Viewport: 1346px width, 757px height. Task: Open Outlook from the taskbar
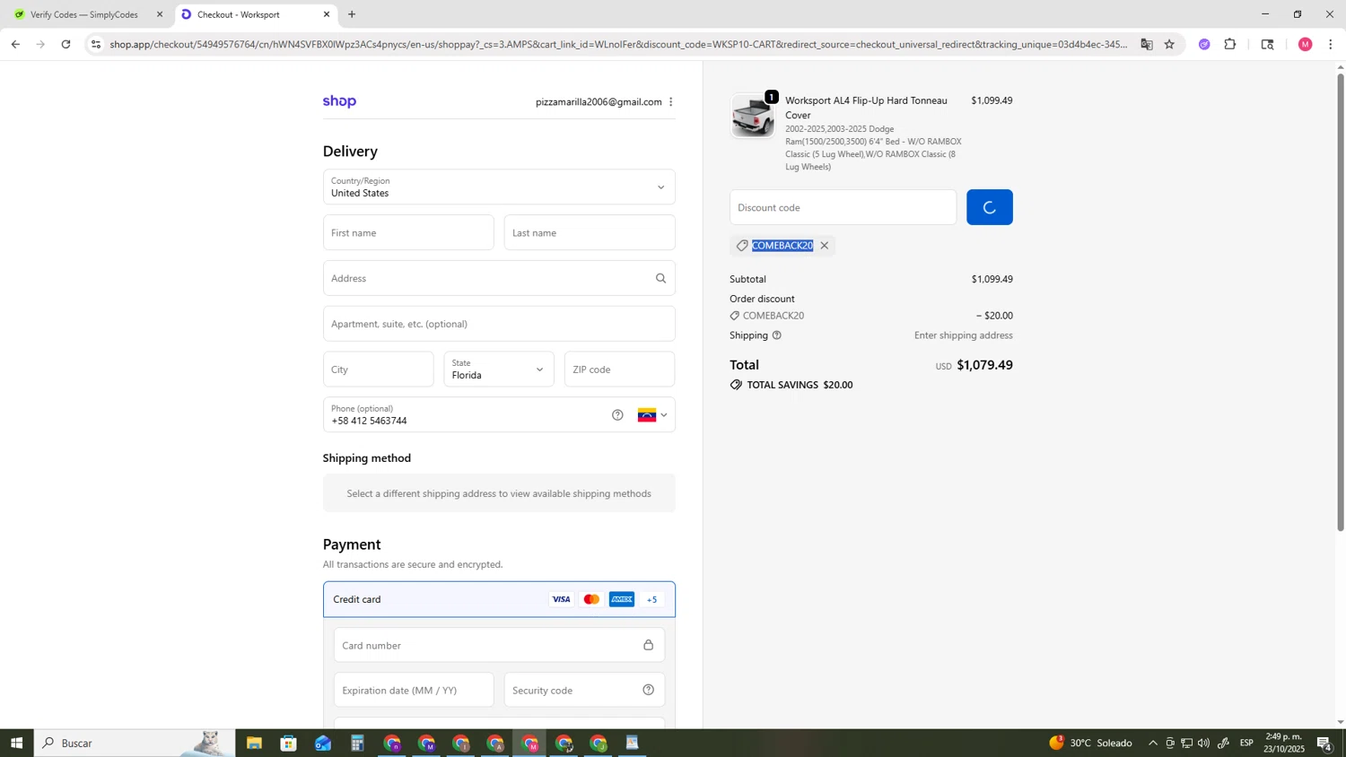coord(323,743)
